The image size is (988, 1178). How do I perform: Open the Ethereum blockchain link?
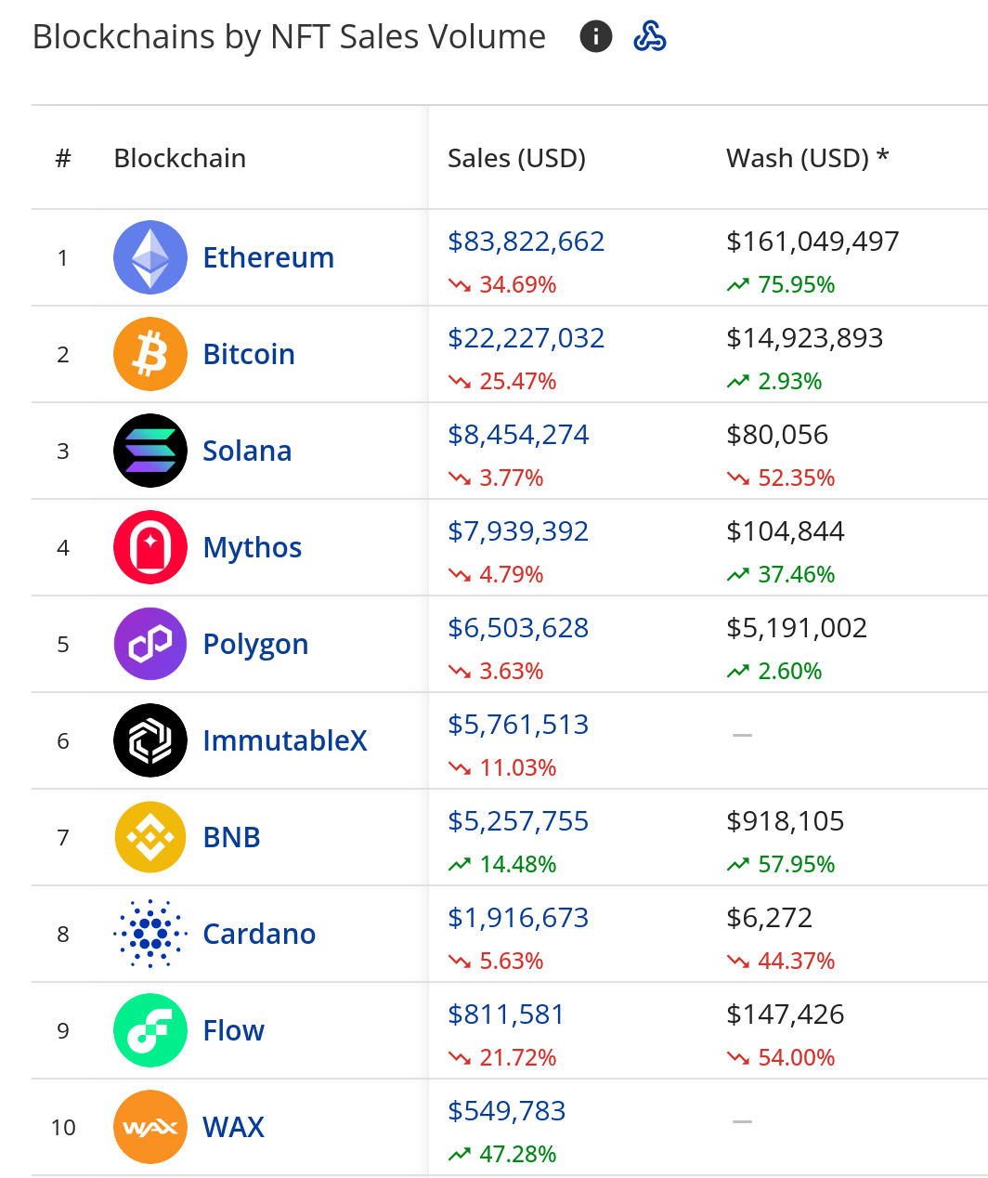[x=268, y=257]
